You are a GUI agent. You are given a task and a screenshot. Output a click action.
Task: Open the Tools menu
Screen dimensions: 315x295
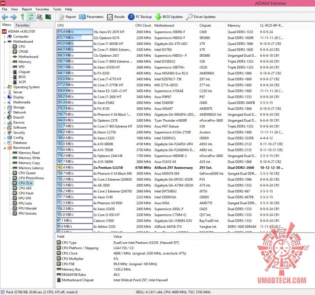(57, 9)
